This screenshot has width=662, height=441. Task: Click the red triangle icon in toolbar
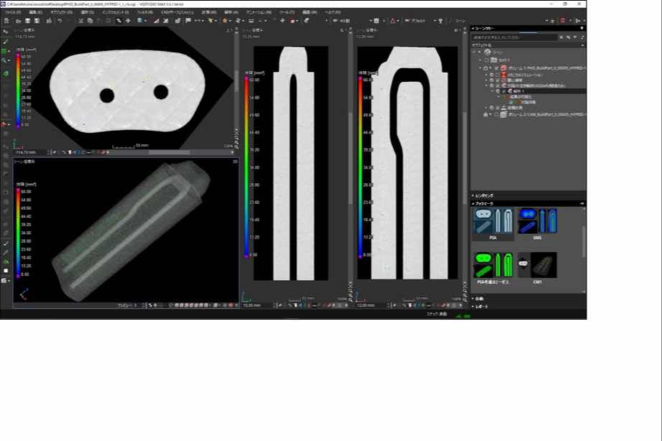(394, 21)
